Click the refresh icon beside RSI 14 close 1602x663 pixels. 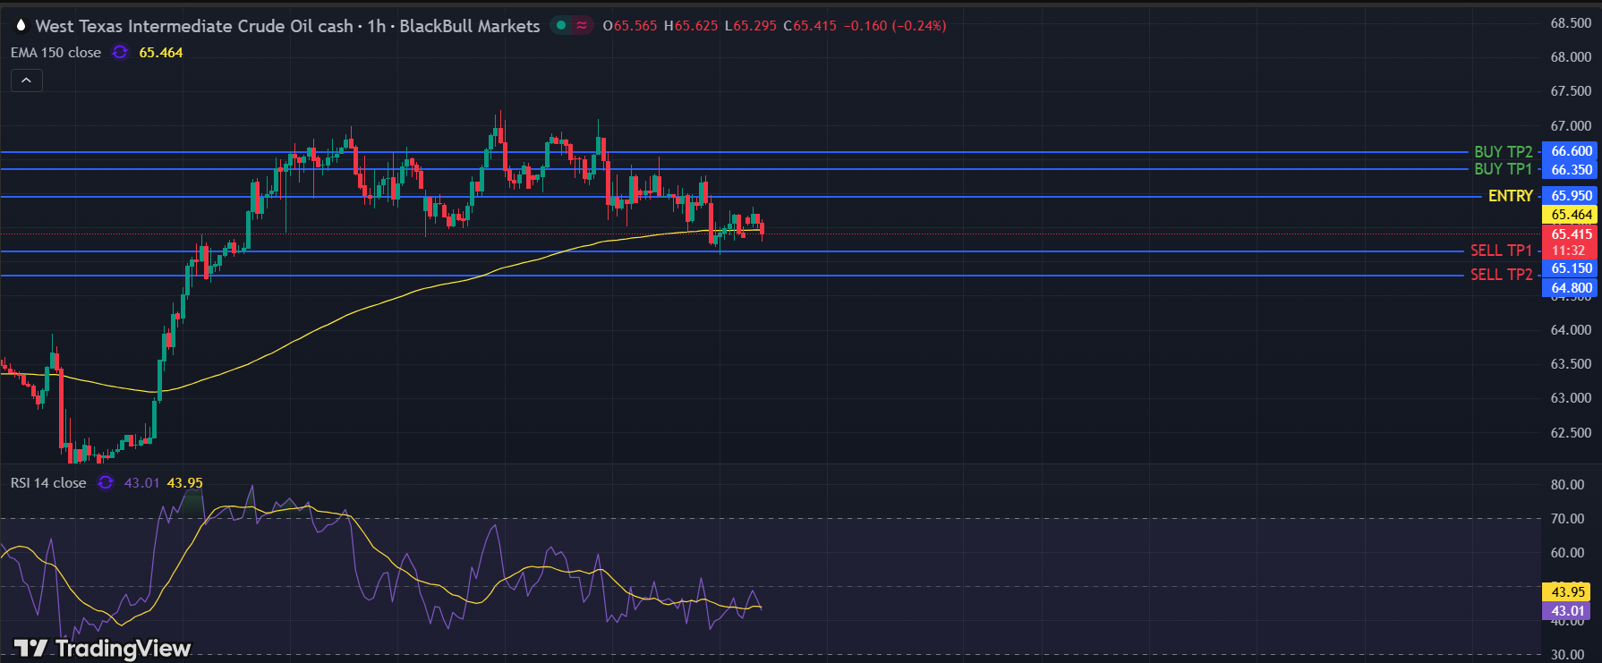106,483
